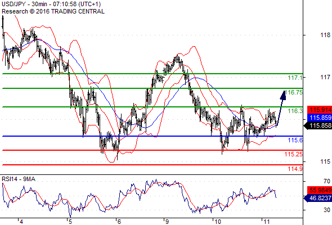This screenshot has height=225, width=332.
Task: Click the red 115.914 price label
Action: 320,110
